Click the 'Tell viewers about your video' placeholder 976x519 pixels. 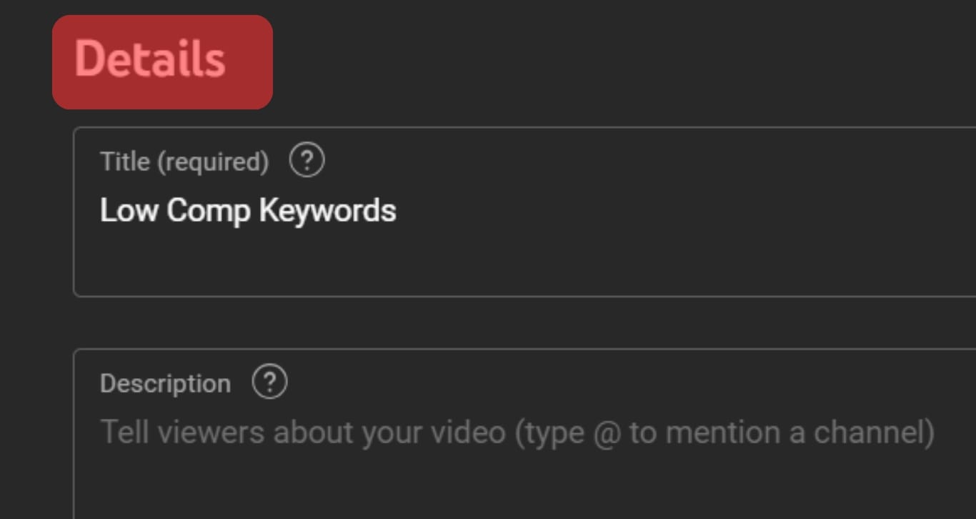tap(303, 432)
